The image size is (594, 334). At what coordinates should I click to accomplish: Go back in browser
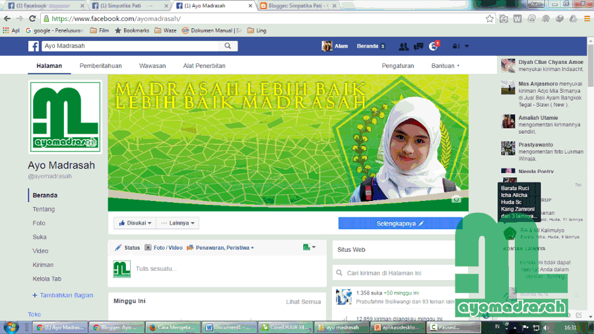(7, 18)
